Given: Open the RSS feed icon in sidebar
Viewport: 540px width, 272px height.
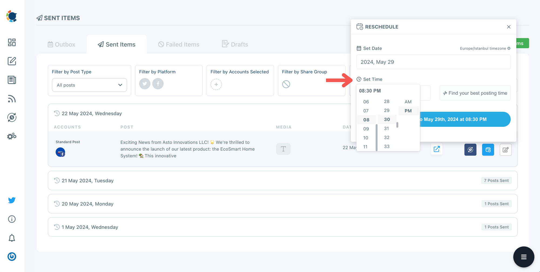Looking at the screenshot, I should point(12,99).
